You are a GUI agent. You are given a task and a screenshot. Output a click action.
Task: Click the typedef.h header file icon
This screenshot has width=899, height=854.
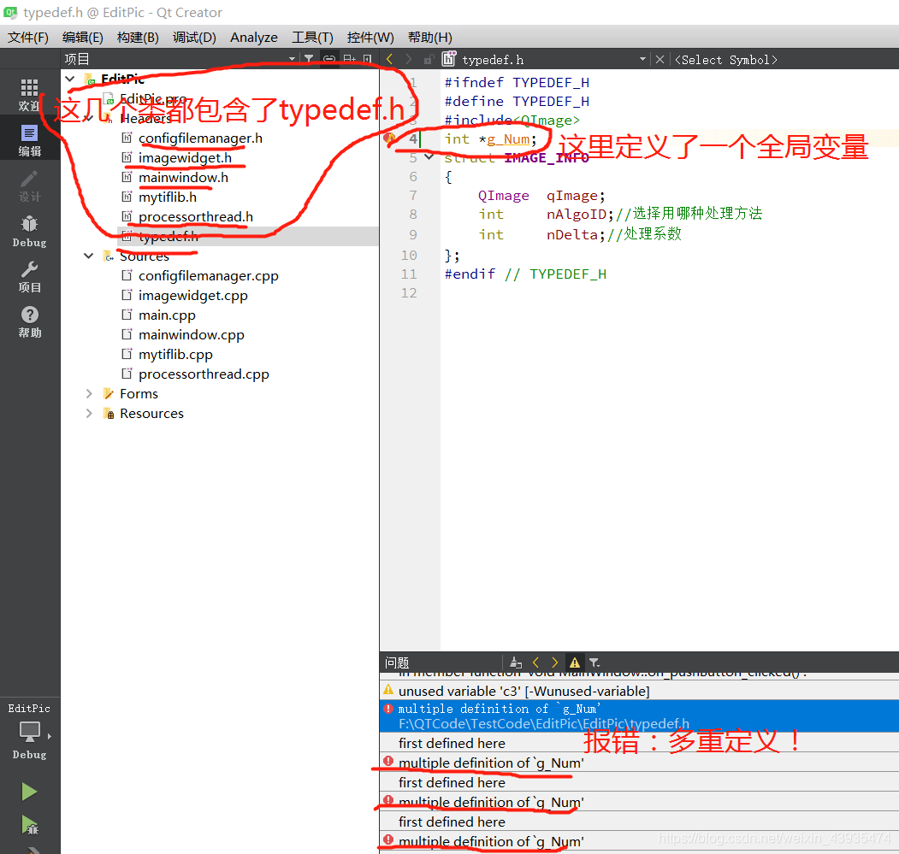448,59
